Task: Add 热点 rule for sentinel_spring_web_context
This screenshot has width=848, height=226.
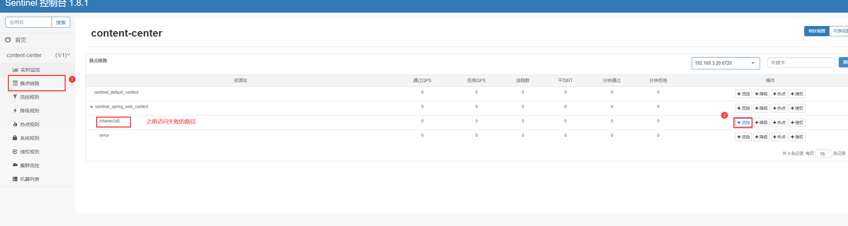Action: click(x=779, y=108)
